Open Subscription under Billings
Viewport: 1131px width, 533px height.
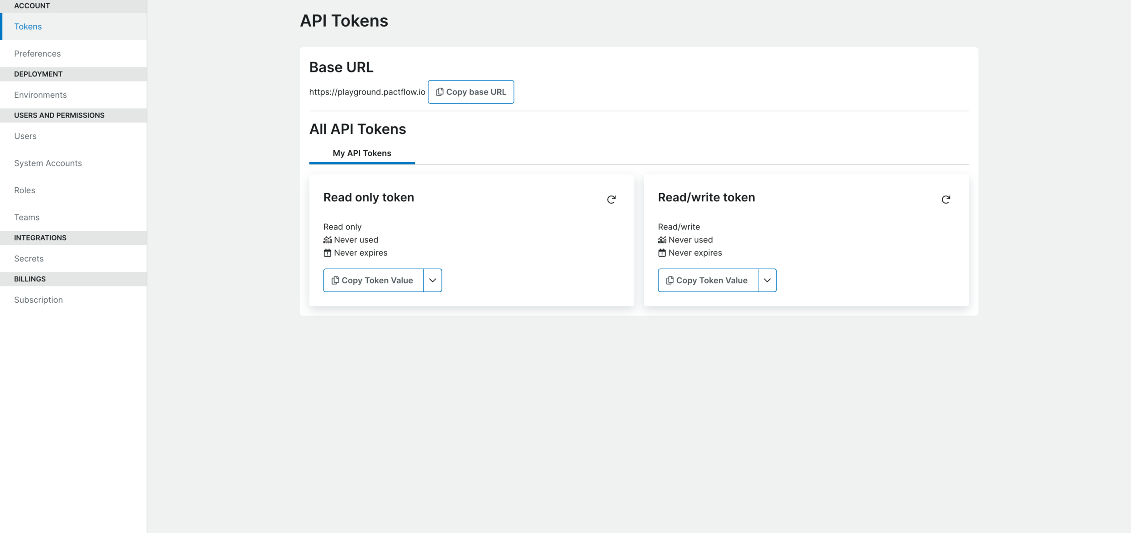(38, 300)
